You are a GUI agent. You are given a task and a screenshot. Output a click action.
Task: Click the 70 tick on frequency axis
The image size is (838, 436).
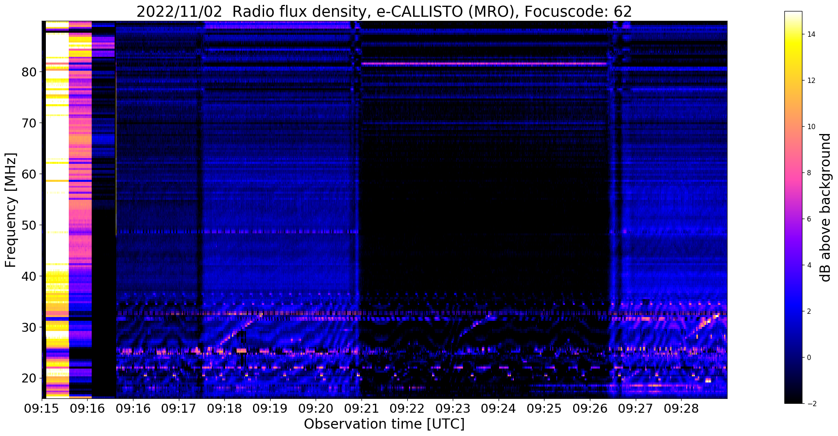tap(29, 123)
